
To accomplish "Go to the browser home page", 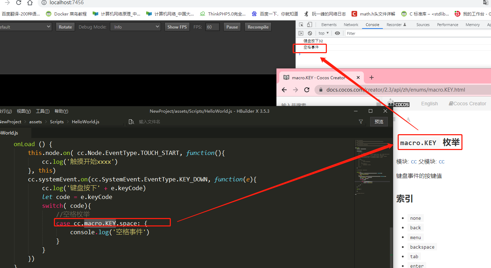I will click(30, 2).
